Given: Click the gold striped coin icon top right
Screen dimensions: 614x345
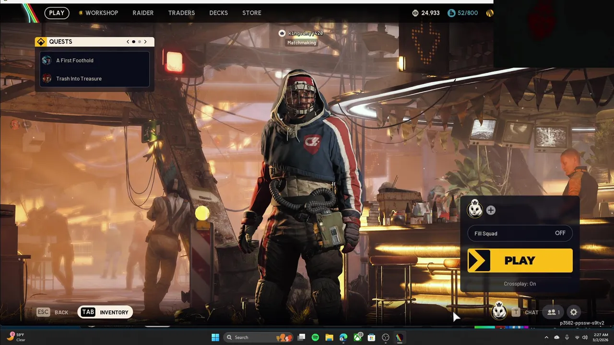Looking at the screenshot, I should (x=490, y=13).
